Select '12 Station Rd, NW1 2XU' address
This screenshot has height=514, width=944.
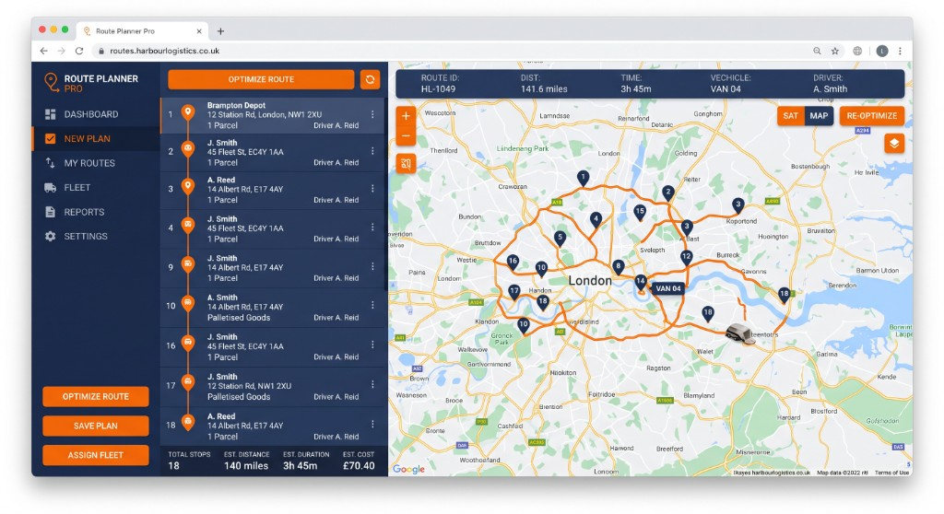249,386
